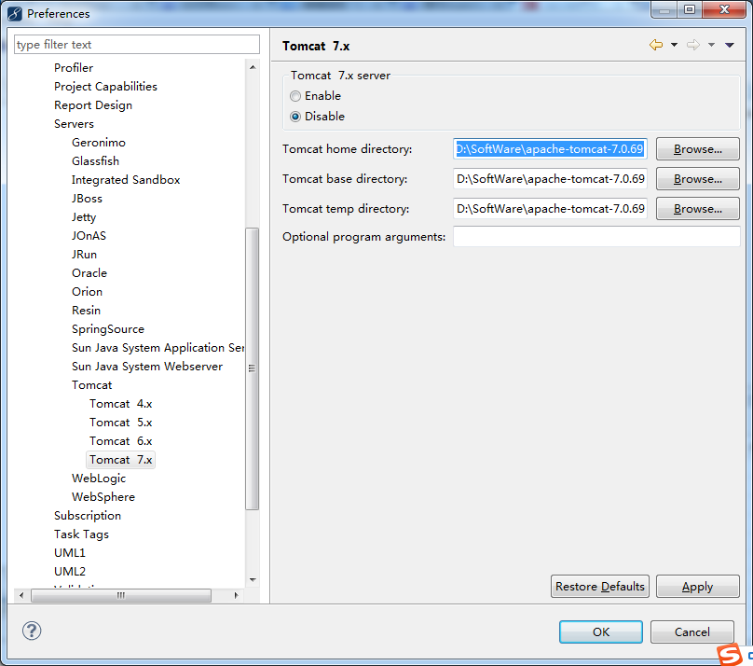The height and width of the screenshot is (666, 753).
Task: Confirm with the OK button
Action: pyautogui.click(x=601, y=631)
